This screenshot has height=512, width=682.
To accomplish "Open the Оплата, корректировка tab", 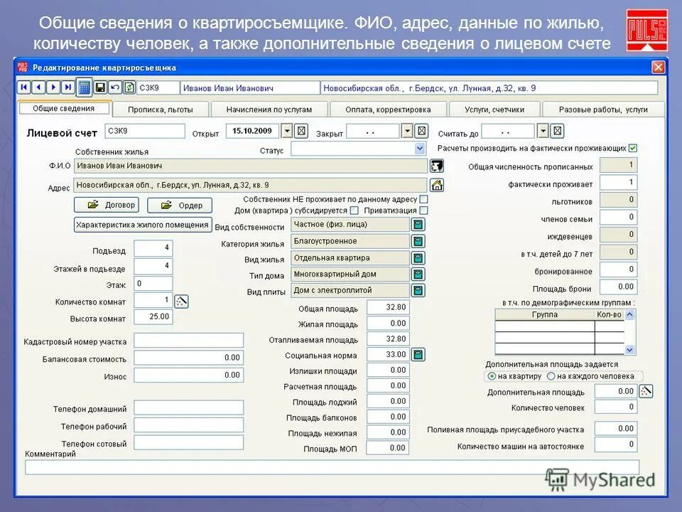I will [388, 110].
